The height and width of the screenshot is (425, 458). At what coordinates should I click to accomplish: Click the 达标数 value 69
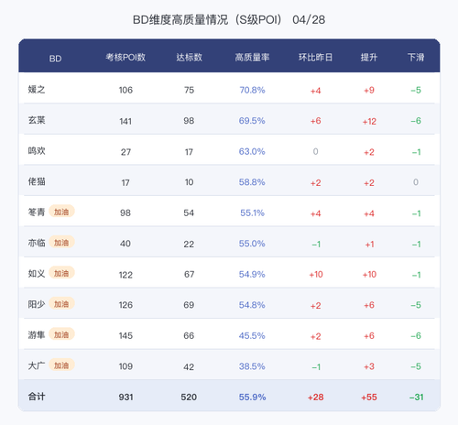click(189, 305)
